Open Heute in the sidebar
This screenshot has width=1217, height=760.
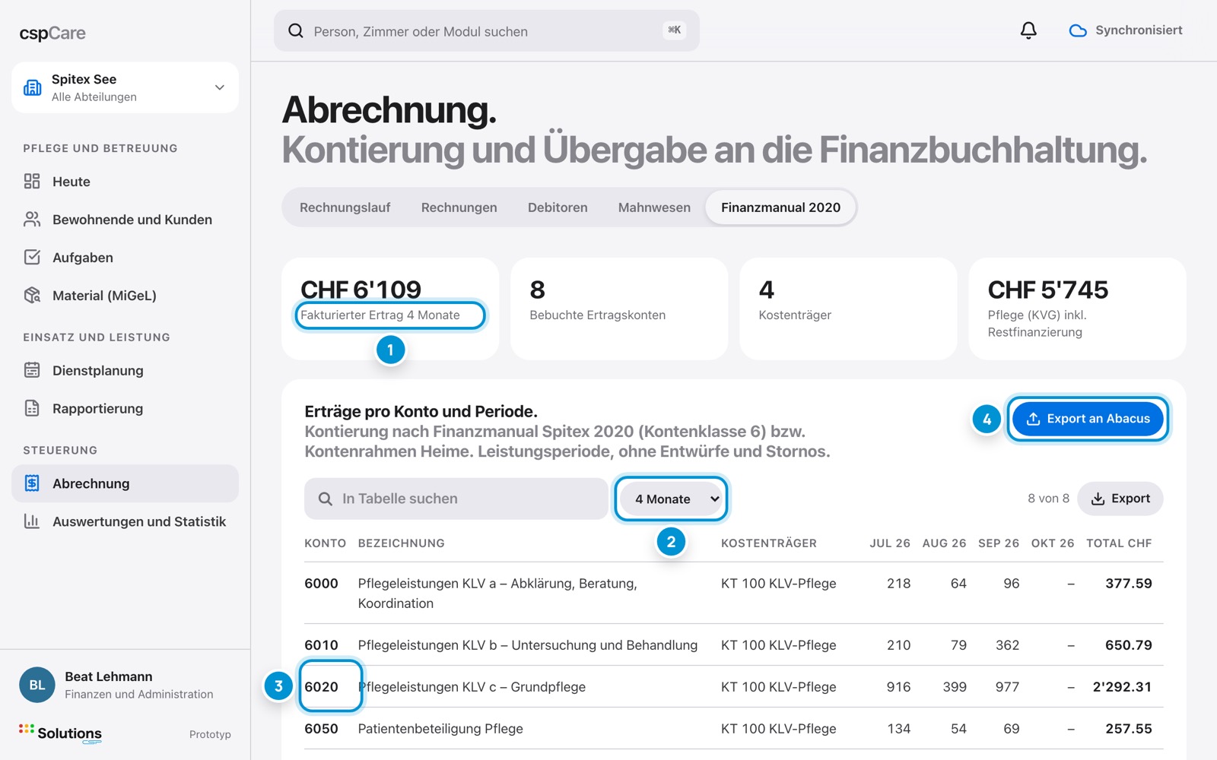tap(125, 182)
